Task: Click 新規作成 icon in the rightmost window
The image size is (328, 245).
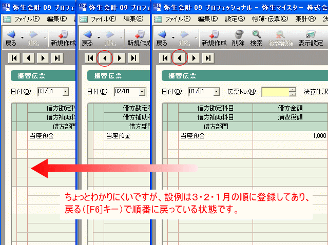Action: coord(214,37)
